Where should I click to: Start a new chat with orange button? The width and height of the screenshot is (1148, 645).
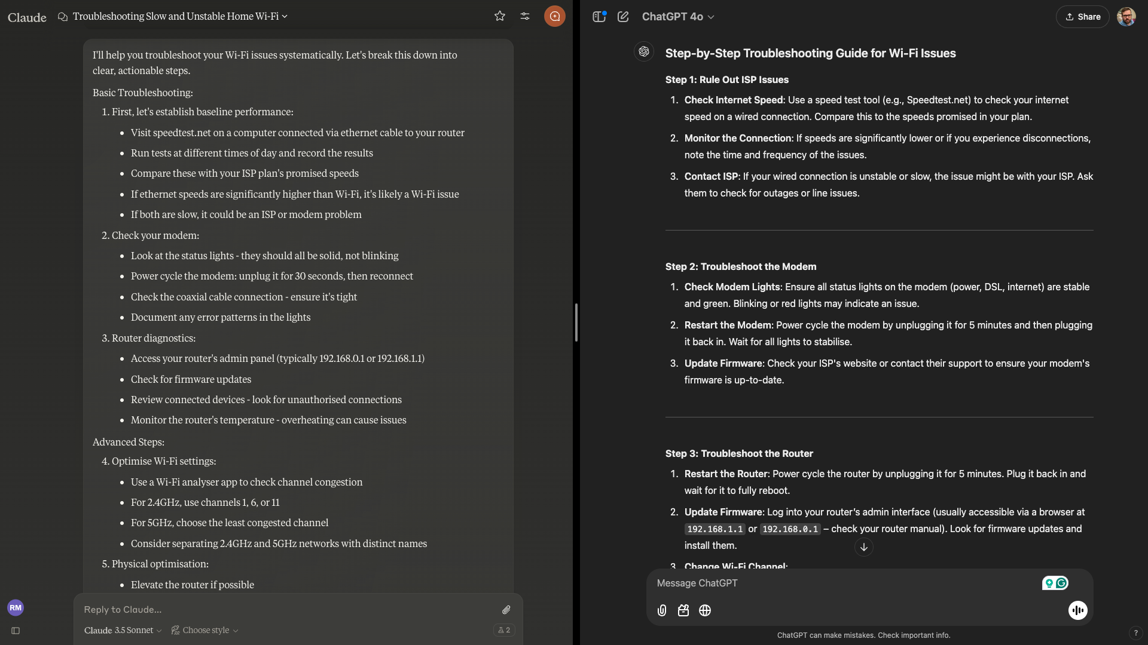[x=555, y=16]
